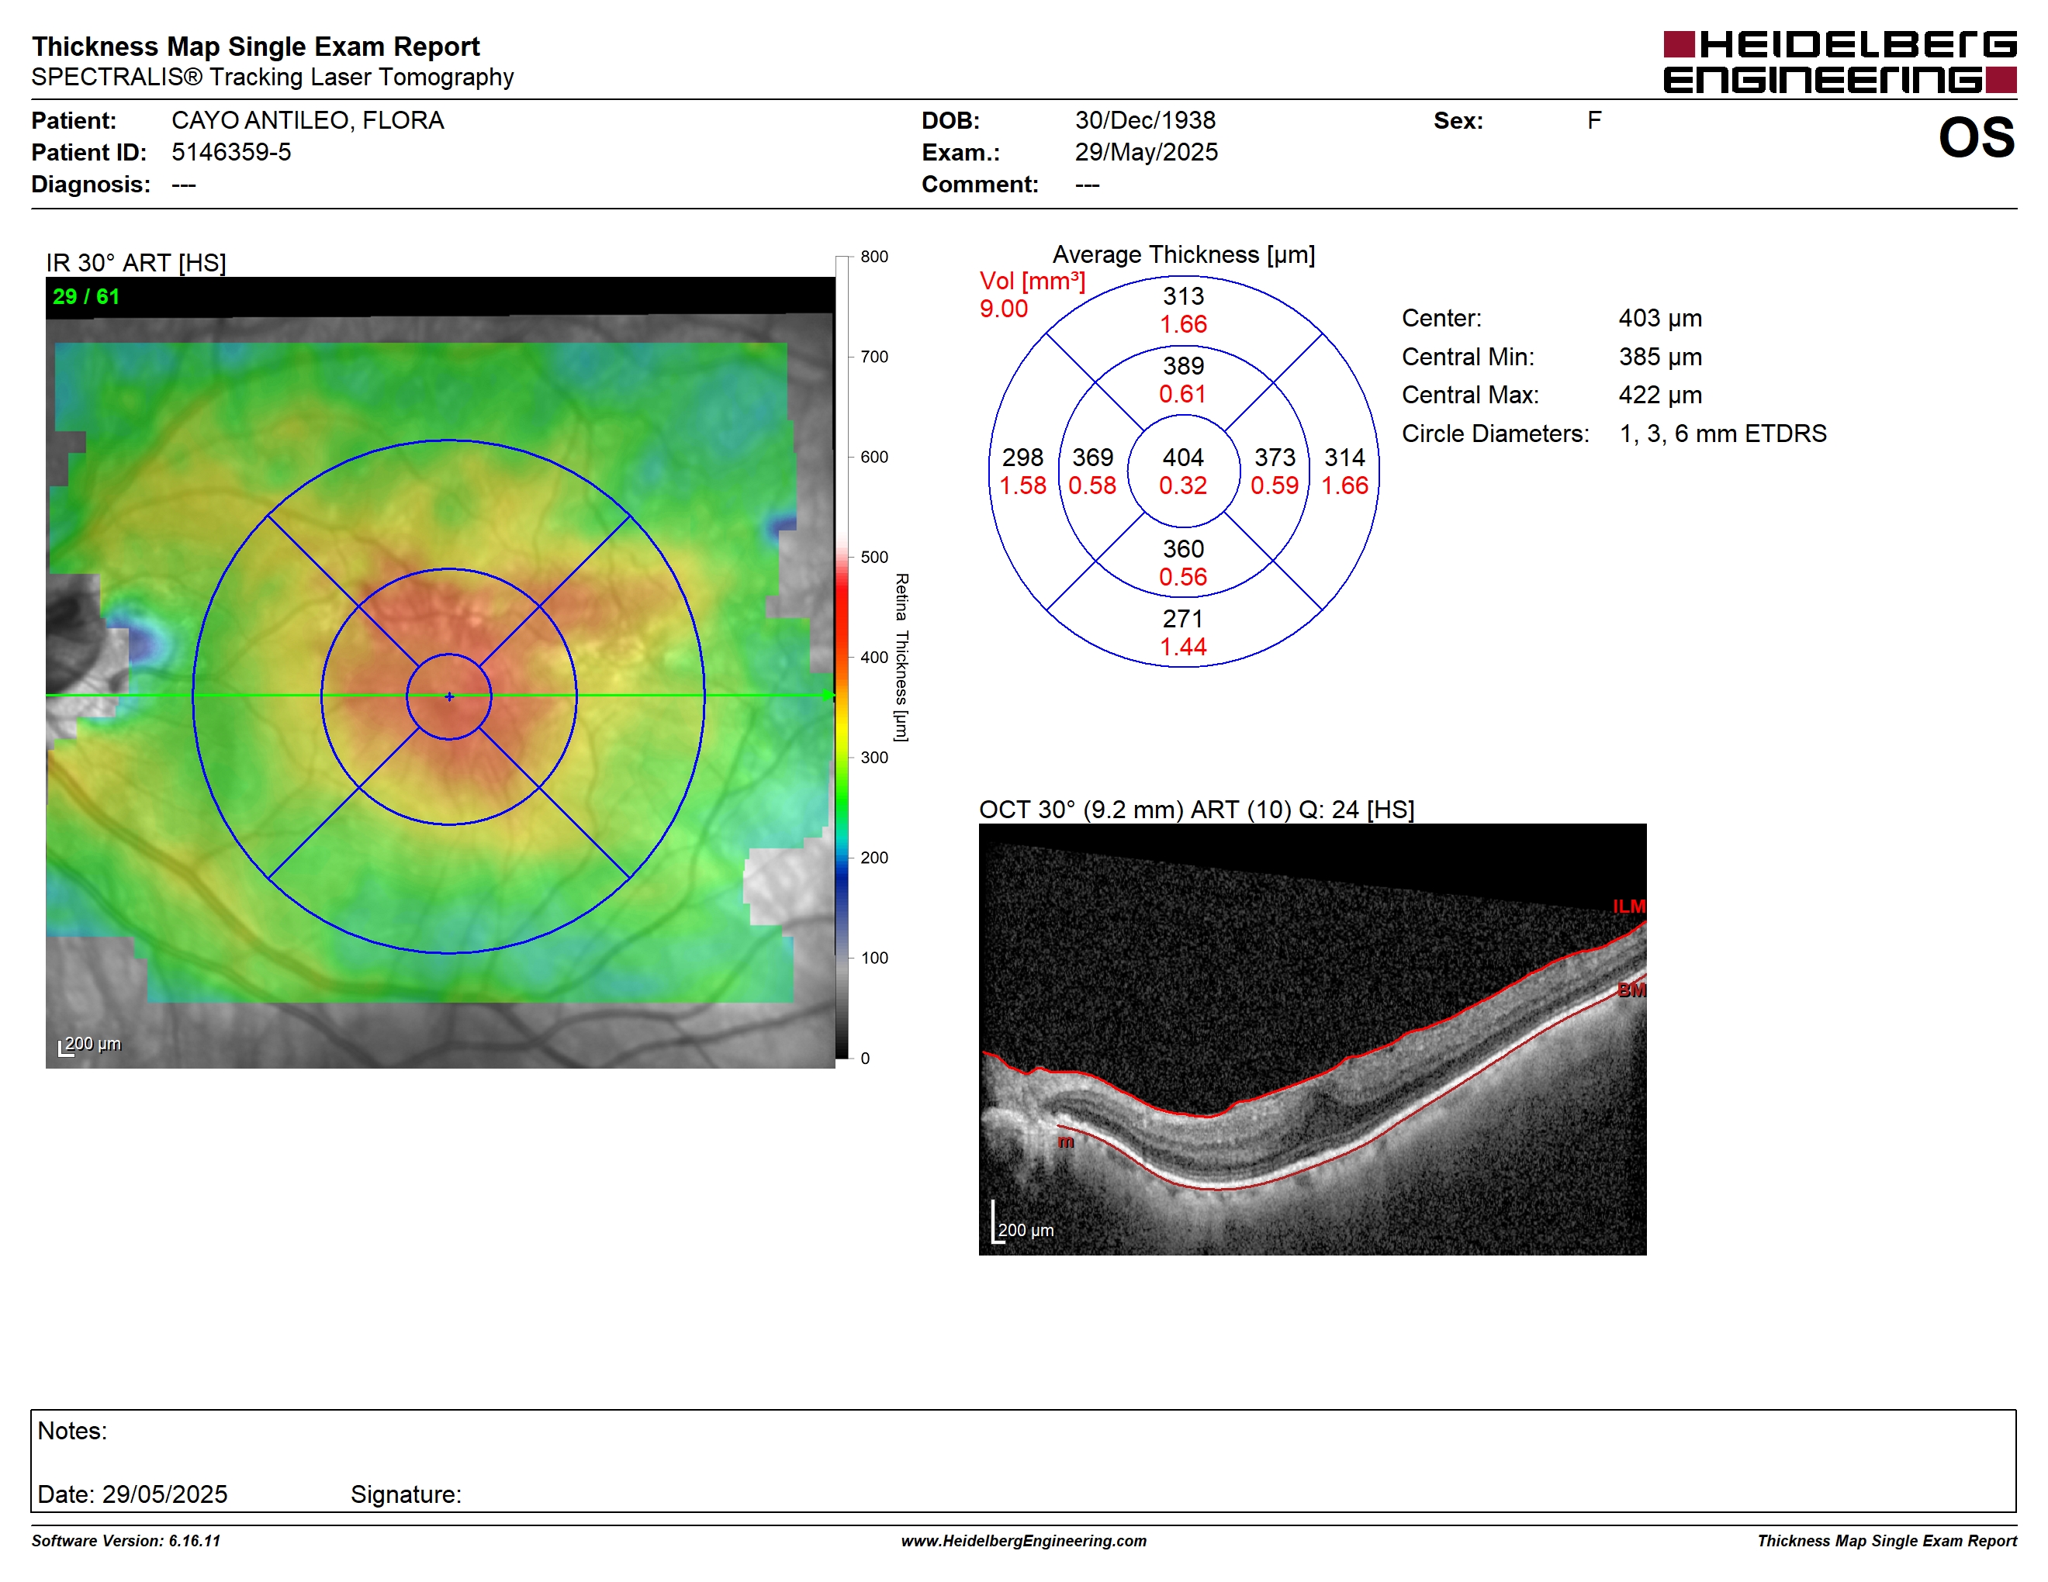2048x1582 pixels.
Task: Click the Center value 403 µm
Action: point(1660,318)
